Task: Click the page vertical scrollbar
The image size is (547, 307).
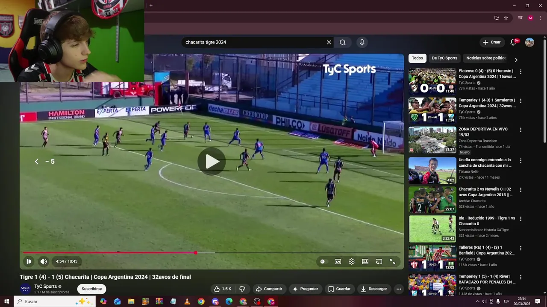Action: tap(545, 91)
